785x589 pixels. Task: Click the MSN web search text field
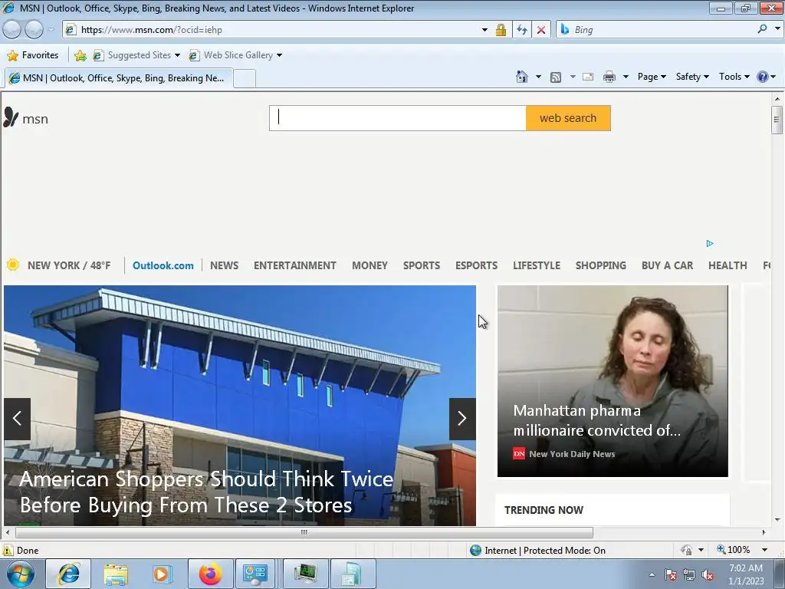click(398, 118)
